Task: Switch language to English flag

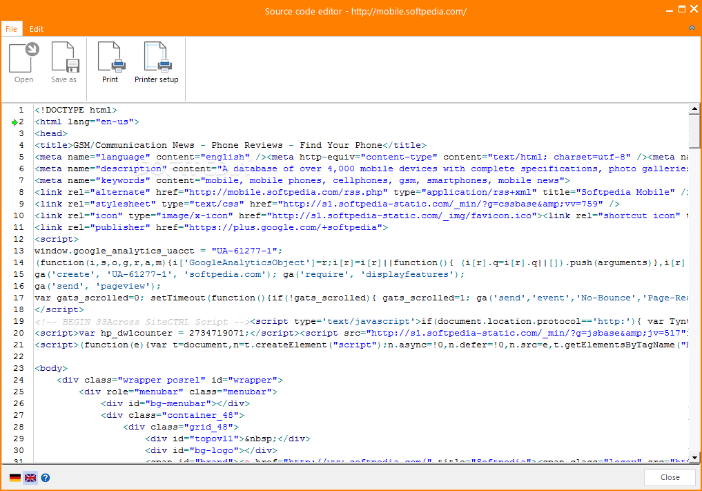Action: (30, 478)
